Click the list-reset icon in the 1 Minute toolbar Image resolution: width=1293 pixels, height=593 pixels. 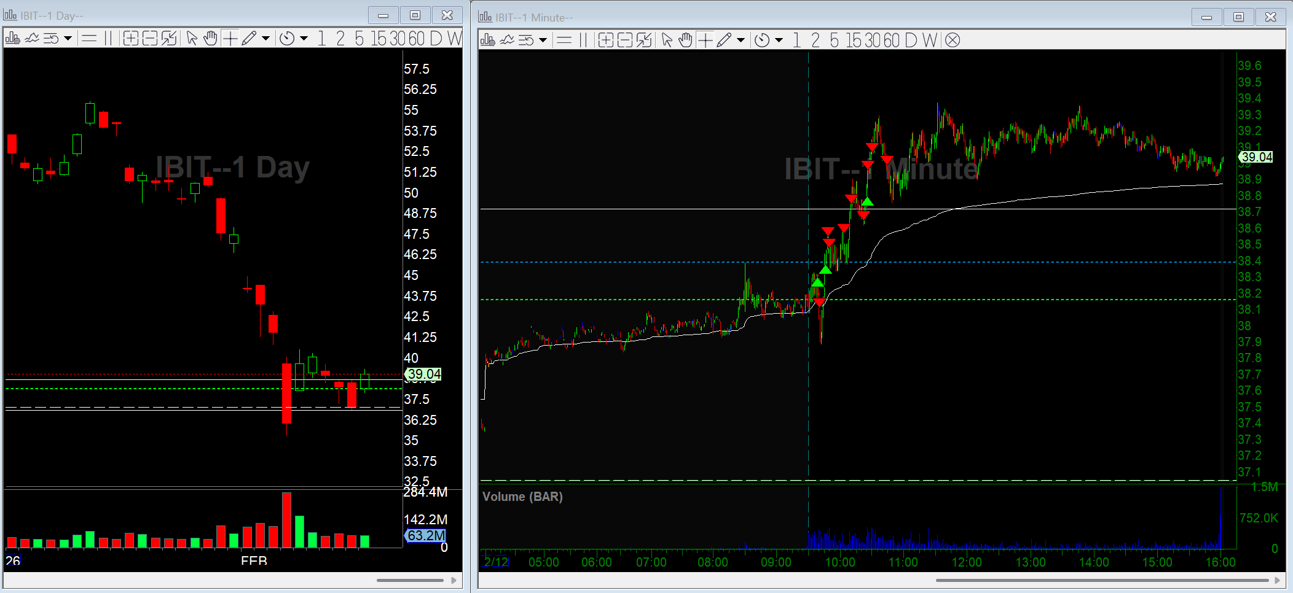click(526, 41)
